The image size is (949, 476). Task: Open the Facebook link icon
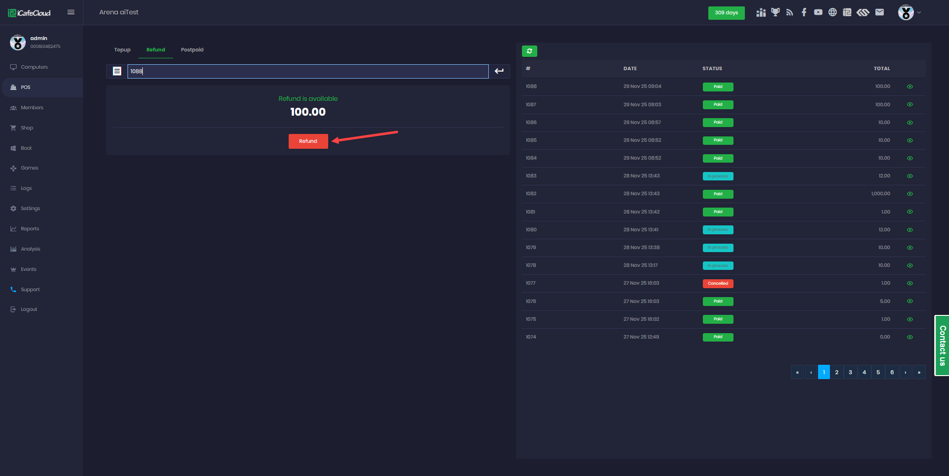804,12
